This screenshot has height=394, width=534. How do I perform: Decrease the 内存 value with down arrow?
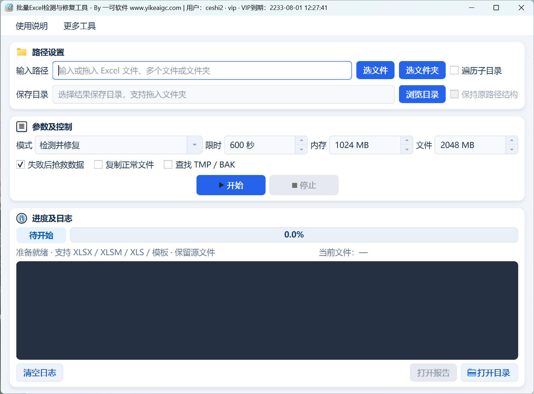pos(407,149)
